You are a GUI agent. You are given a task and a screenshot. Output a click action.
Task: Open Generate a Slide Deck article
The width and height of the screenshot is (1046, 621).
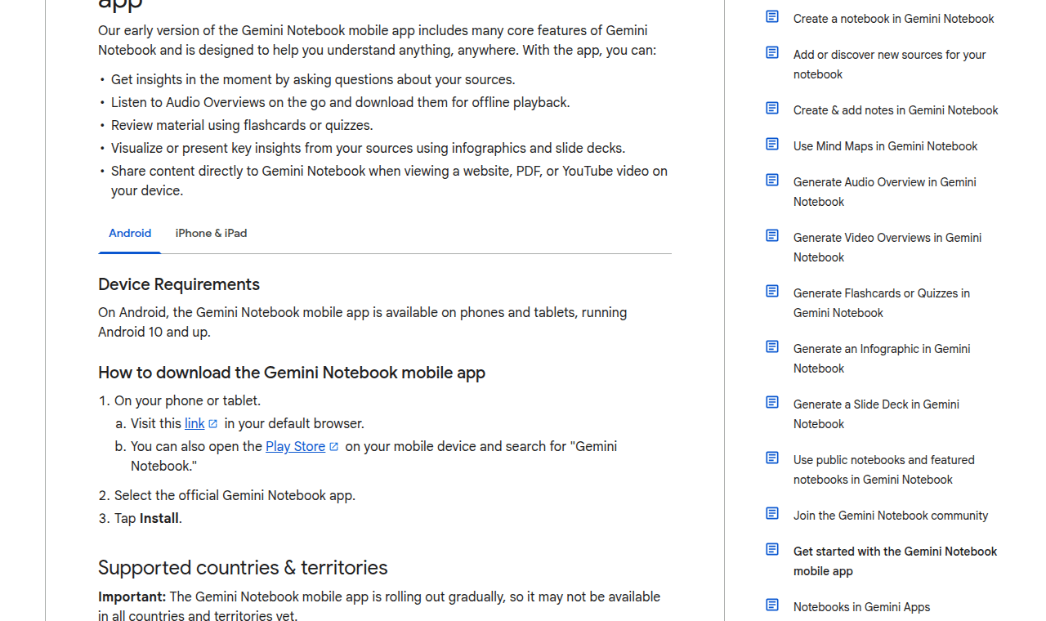pyautogui.click(x=876, y=414)
